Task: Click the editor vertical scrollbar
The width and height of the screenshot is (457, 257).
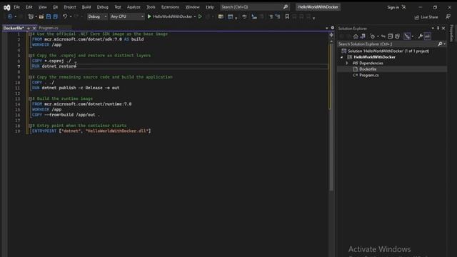Action: coord(331,116)
